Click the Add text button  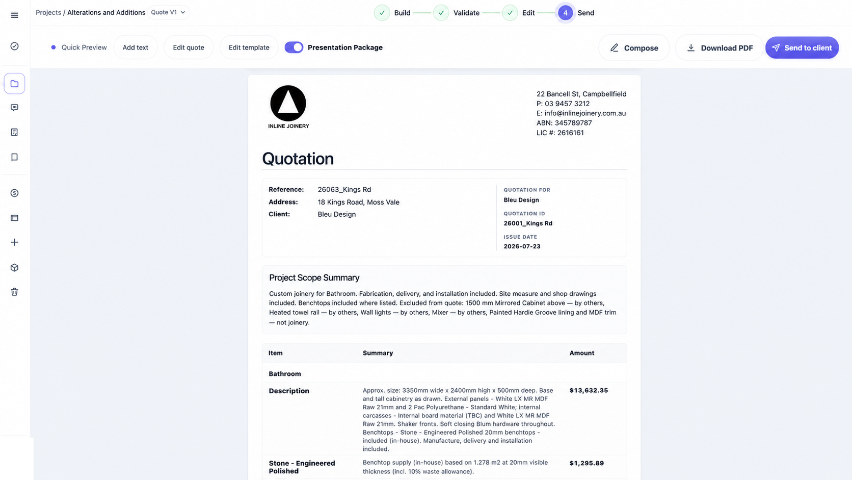click(136, 47)
